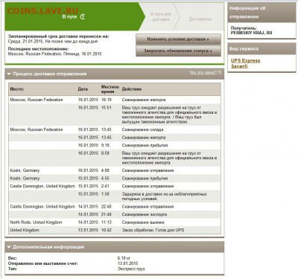Click "Запросить обновления статуса" button
This screenshot has width=298, height=279.
tap(178, 51)
